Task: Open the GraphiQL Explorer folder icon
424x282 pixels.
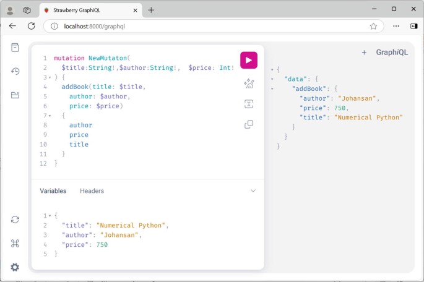Action: click(15, 95)
